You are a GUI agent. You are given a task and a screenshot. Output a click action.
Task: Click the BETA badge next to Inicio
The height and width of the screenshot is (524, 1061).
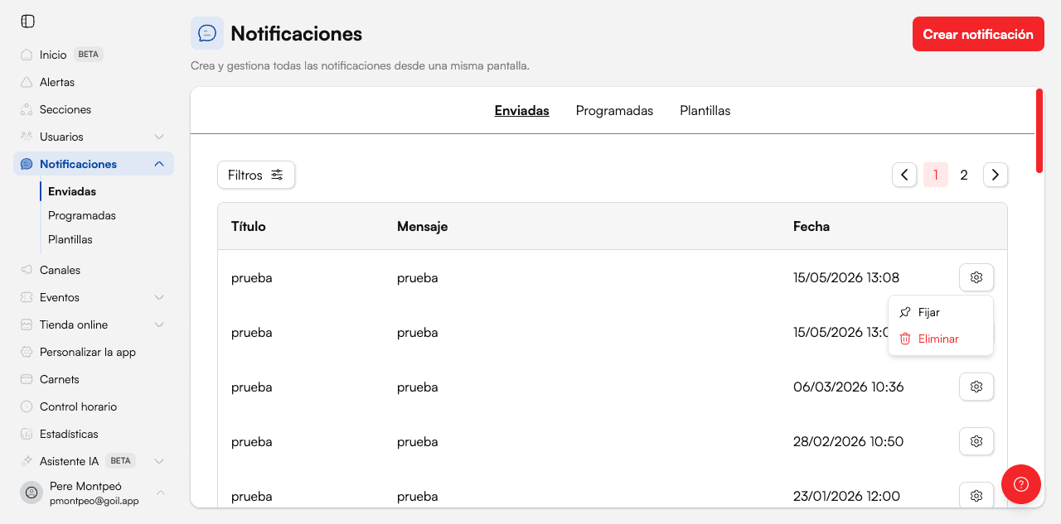click(x=89, y=55)
